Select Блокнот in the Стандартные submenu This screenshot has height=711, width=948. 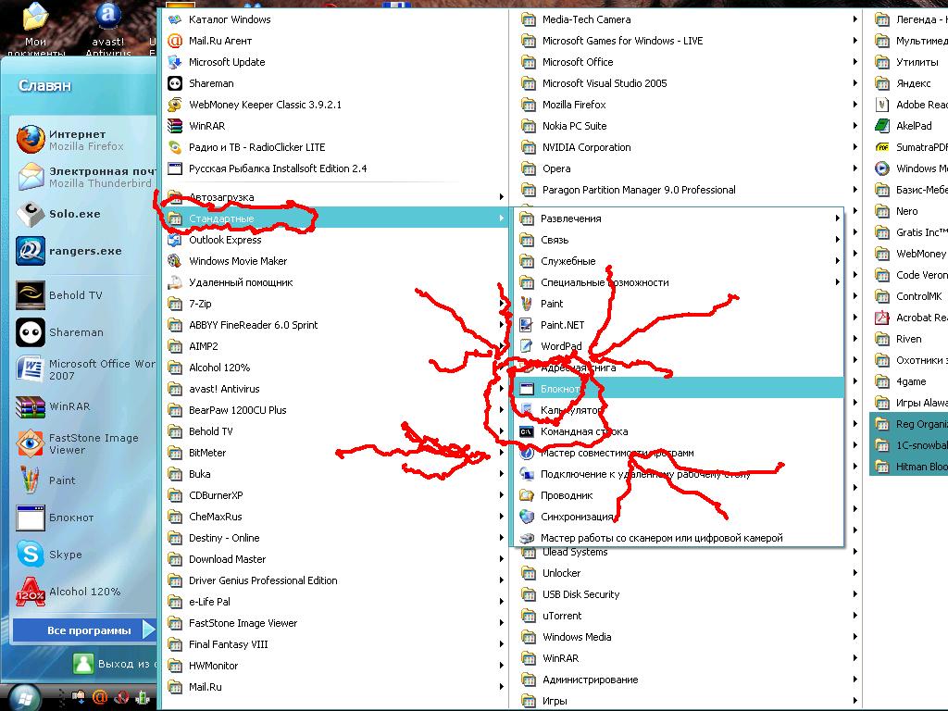point(560,389)
